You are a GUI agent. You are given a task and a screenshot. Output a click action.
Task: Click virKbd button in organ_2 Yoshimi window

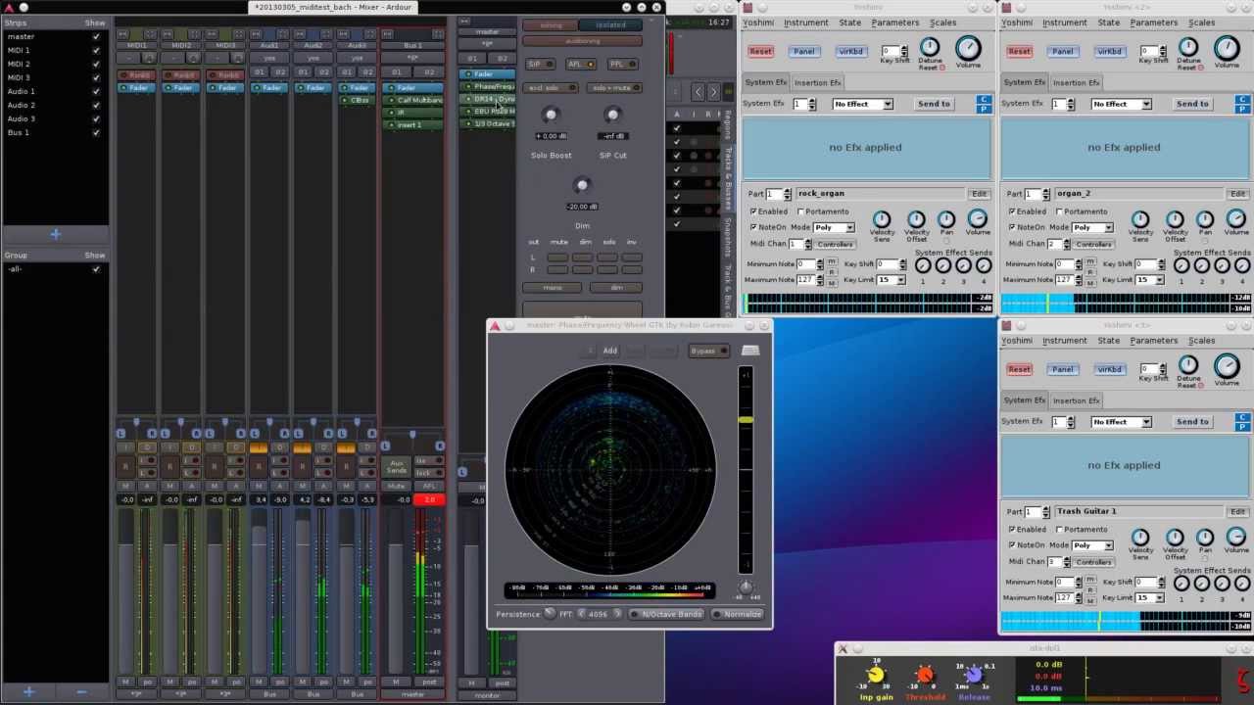coord(1109,51)
